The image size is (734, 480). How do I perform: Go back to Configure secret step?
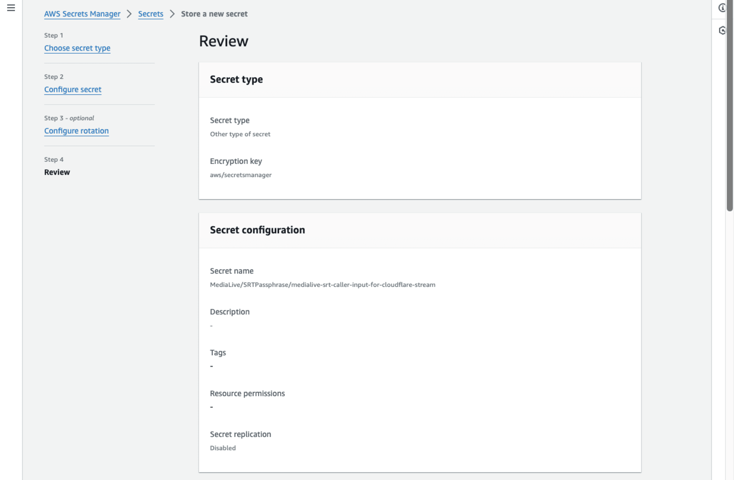point(73,89)
